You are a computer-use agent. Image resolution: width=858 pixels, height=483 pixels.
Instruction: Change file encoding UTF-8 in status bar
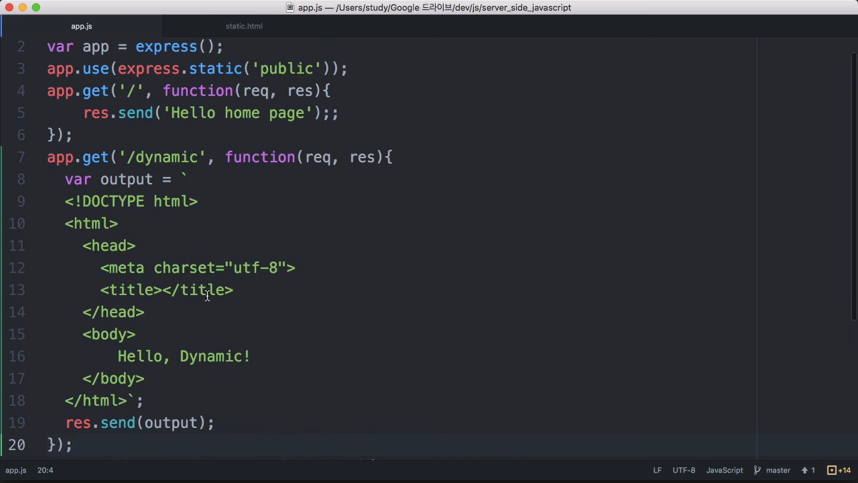coord(684,470)
